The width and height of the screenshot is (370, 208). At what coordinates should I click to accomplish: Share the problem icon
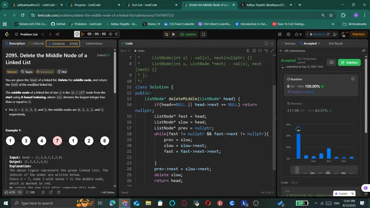pyautogui.click(x=51, y=192)
